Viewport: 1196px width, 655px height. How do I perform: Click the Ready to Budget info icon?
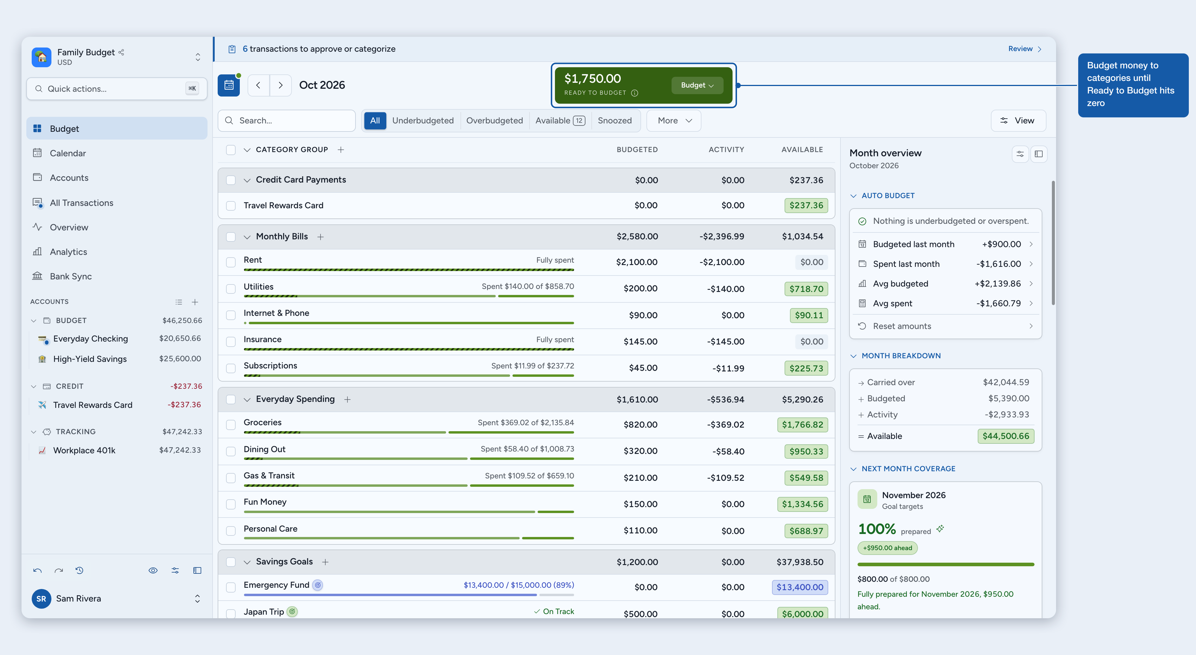(635, 93)
